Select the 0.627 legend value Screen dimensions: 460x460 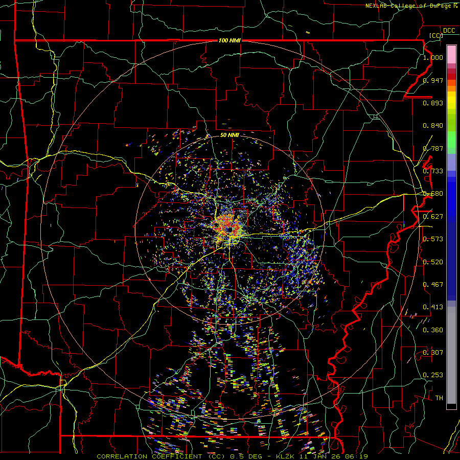[x=433, y=217]
